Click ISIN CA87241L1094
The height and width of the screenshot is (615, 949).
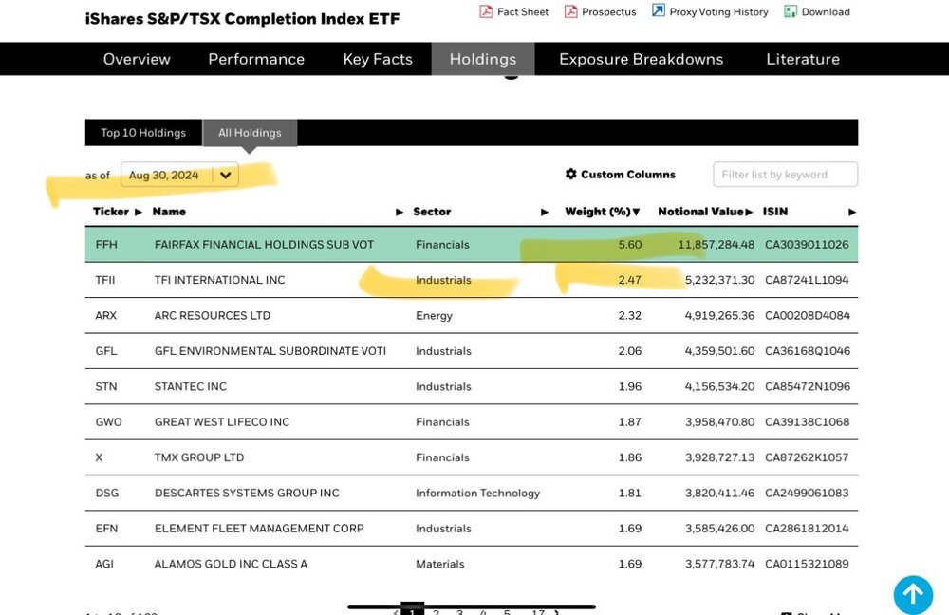coord(807,280)
